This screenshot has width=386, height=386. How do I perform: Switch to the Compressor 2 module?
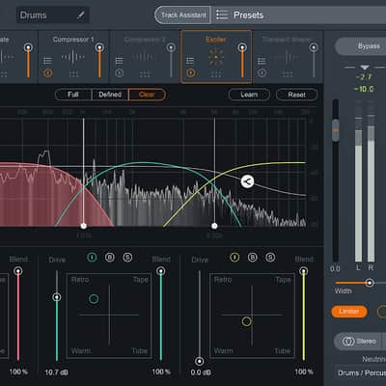point(145,57)
